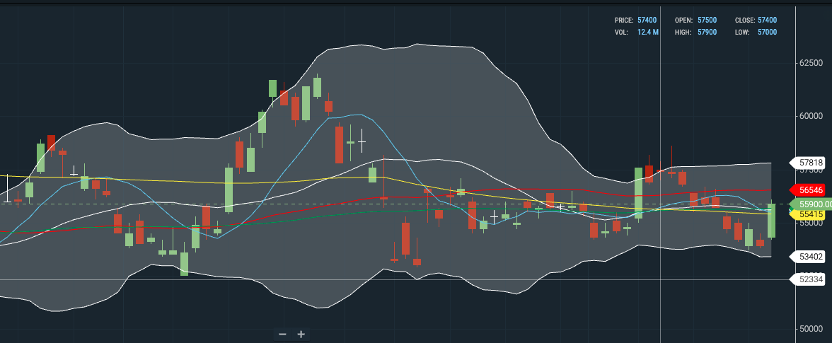Zoom out with the minus button
Viewport: 832px width, 343px height.
tap(282, 334)
